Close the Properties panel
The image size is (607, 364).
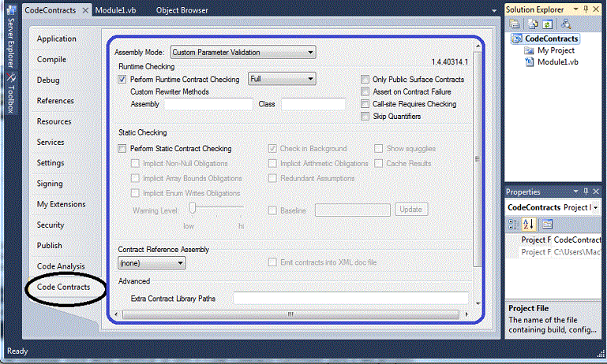596,191
